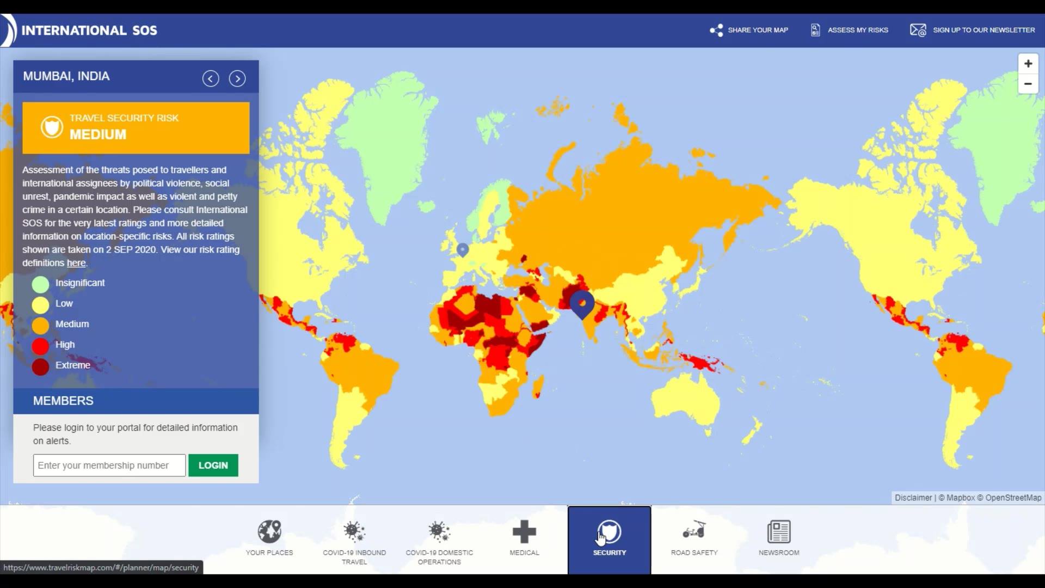Click the International SOS logo
The width and height of the screenshot is (1045, 588).
[x=79, y=30]
